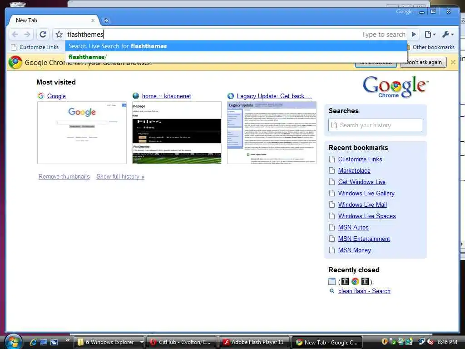Screen dimensions: 465x349
Task: Click the Google Chrome logo on page
Action: pyautogui.click(x=396, y=87)
